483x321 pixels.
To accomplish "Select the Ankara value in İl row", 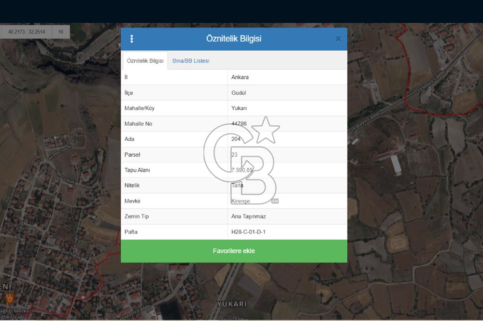I will click(x=240, y=77).
